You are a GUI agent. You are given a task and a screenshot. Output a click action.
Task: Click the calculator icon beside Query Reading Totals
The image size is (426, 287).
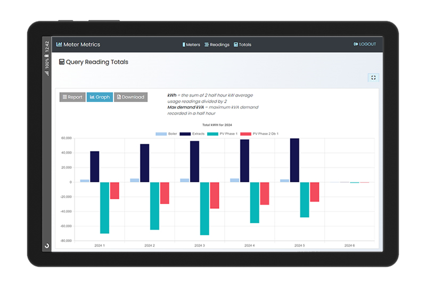click(x=62, y=62)
